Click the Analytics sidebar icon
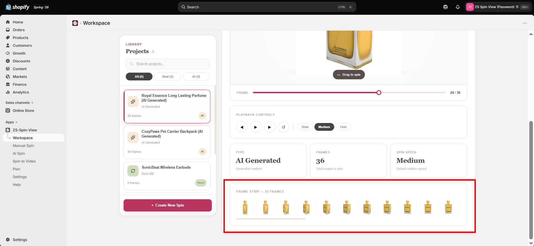The width and height of the screenshot is (534, 246). [x=8, y=92]
